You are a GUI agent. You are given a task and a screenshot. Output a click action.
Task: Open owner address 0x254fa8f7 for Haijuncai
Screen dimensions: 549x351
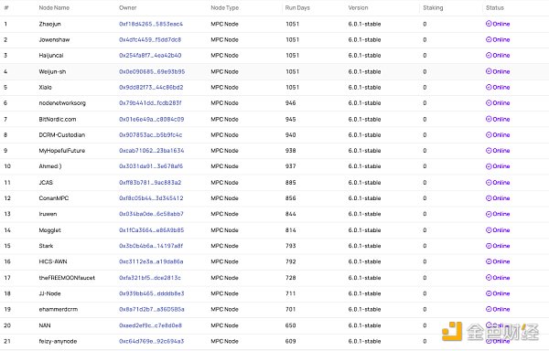150,55
